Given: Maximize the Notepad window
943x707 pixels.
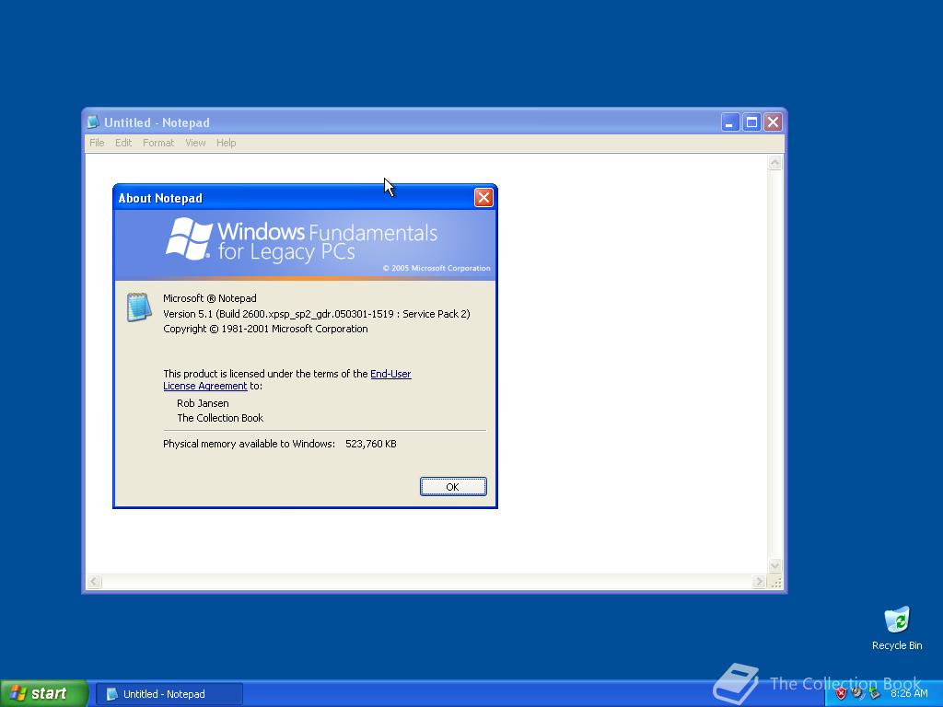Looking at the screenshot, I should 751,122.
